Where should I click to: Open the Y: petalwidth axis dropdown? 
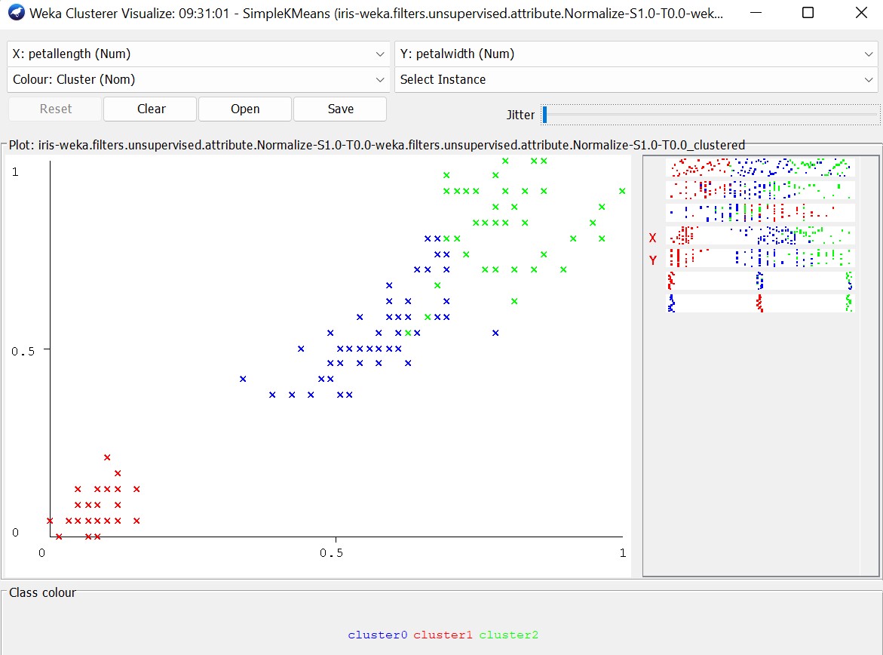point(636,54)
